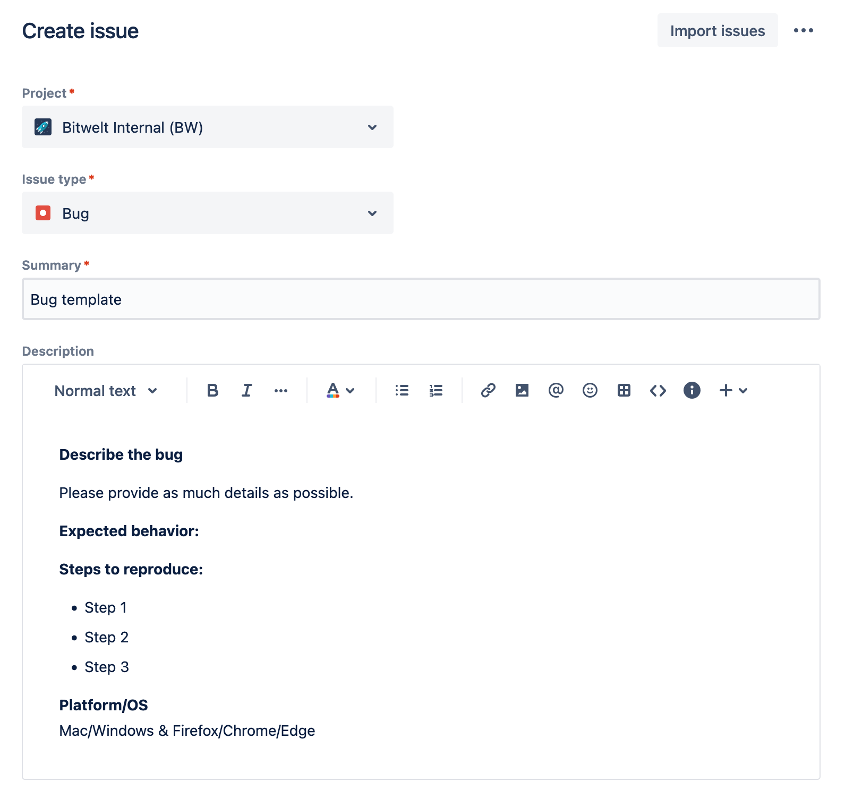Open the emoji picker
The image size is (845, 799).
[x=590, y=391]
